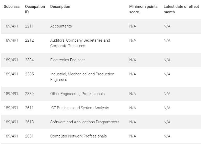Click the Minimum points score header

(143, 9)
